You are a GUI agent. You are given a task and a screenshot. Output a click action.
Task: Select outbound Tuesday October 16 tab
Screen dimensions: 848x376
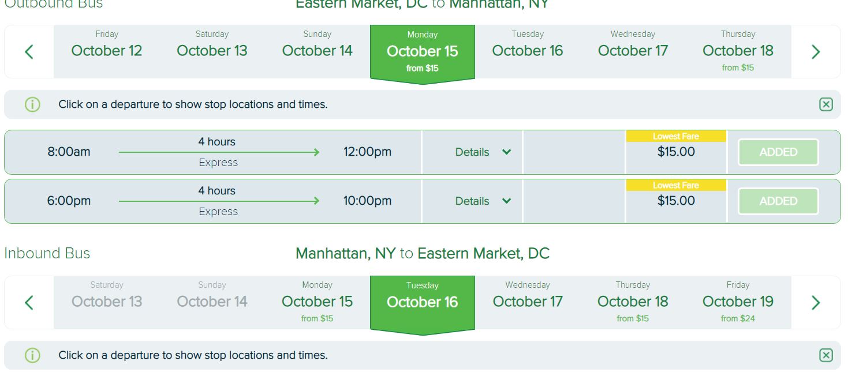pos(527,51)
